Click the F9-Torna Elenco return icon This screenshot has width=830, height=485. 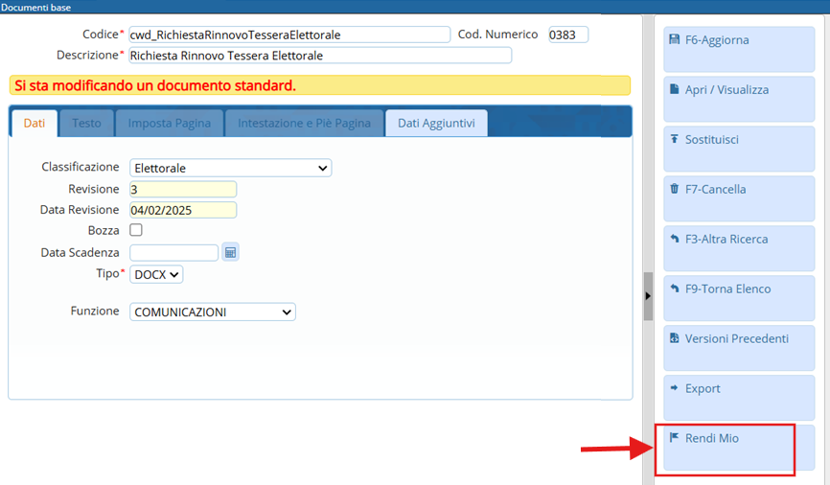pos(675,289)
